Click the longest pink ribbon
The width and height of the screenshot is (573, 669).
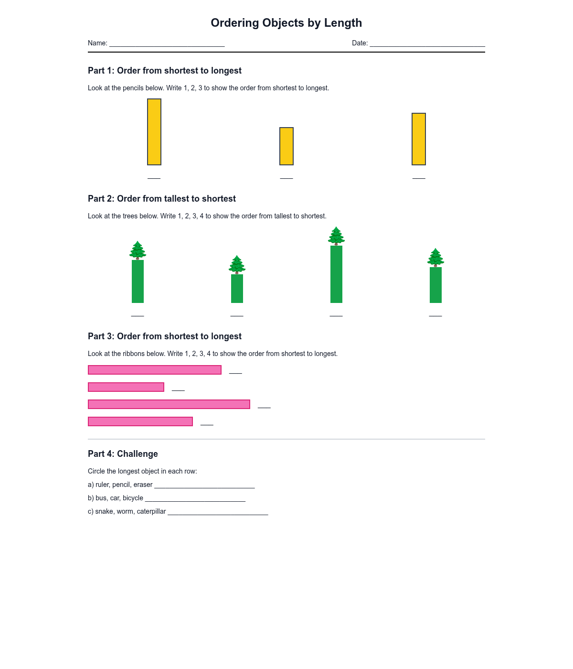click(169, 404)
